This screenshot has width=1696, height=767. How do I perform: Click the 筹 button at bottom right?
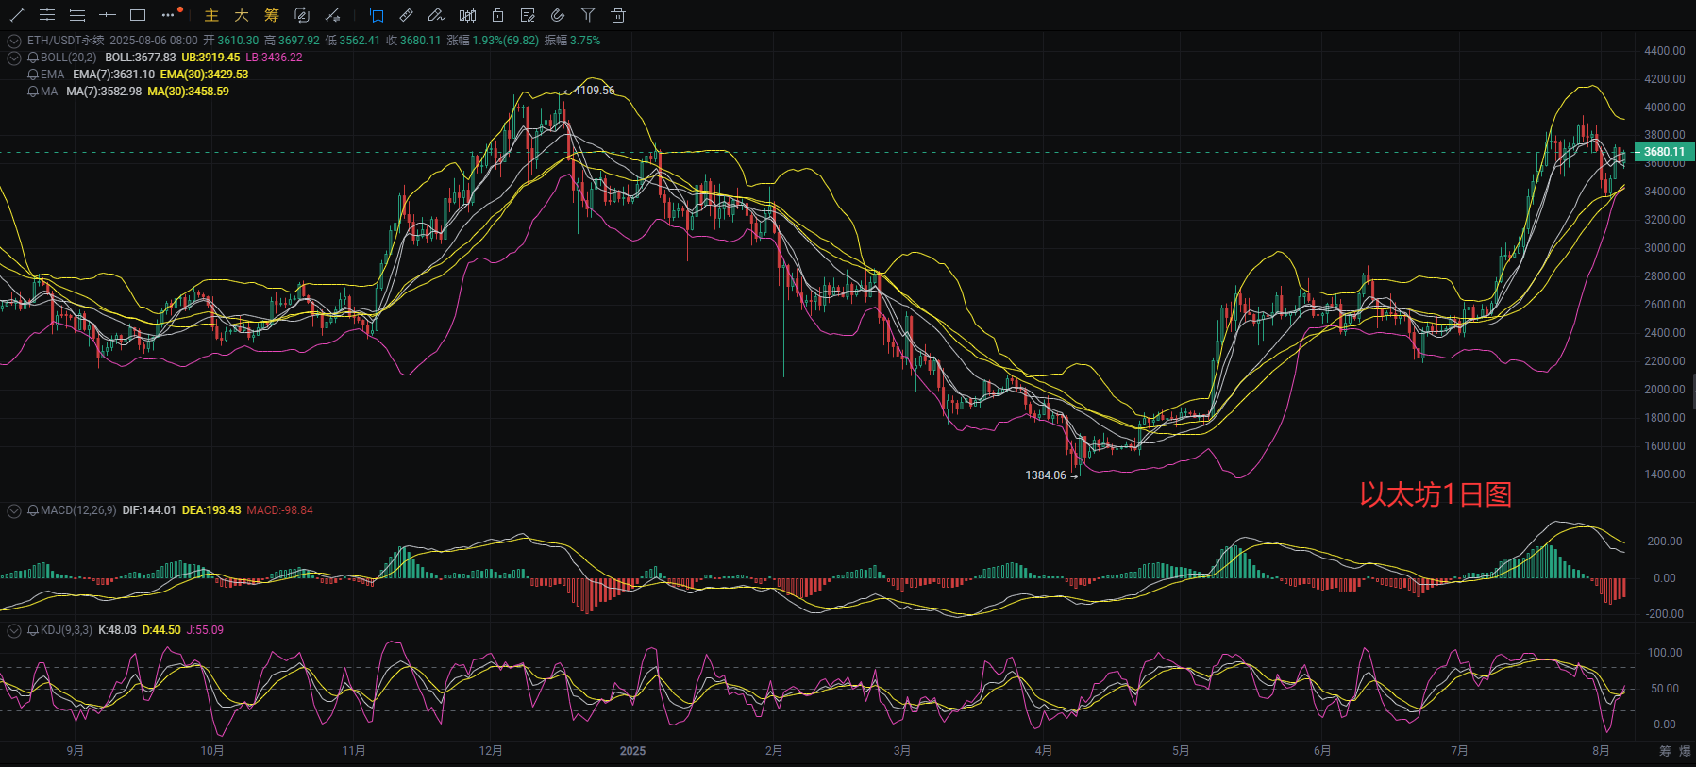click(x=1665, y=751)
